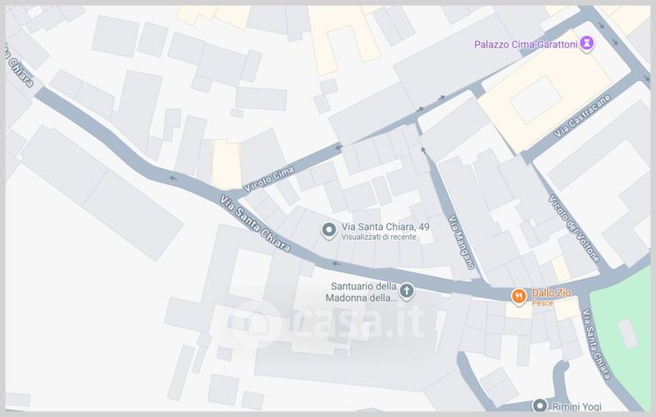Image resolution: width=656 pixels, height=417 pixels.
Task: Click the Vicolo Cima street label
Action: tap(269, 179)
